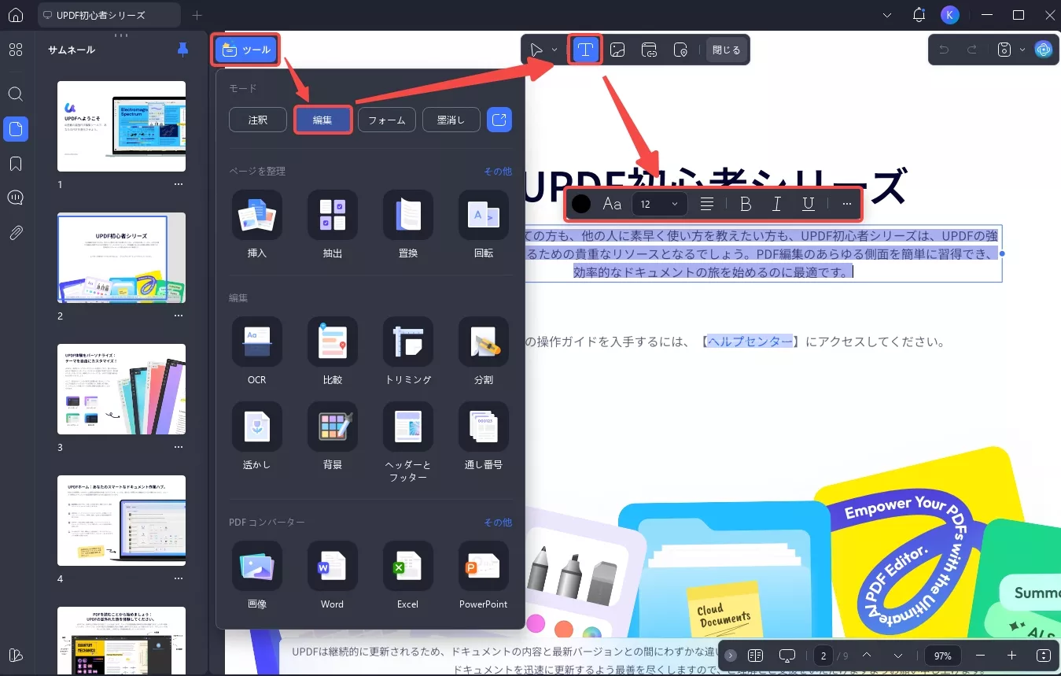Click その他 link in ページを整理 section

[498, 171]
